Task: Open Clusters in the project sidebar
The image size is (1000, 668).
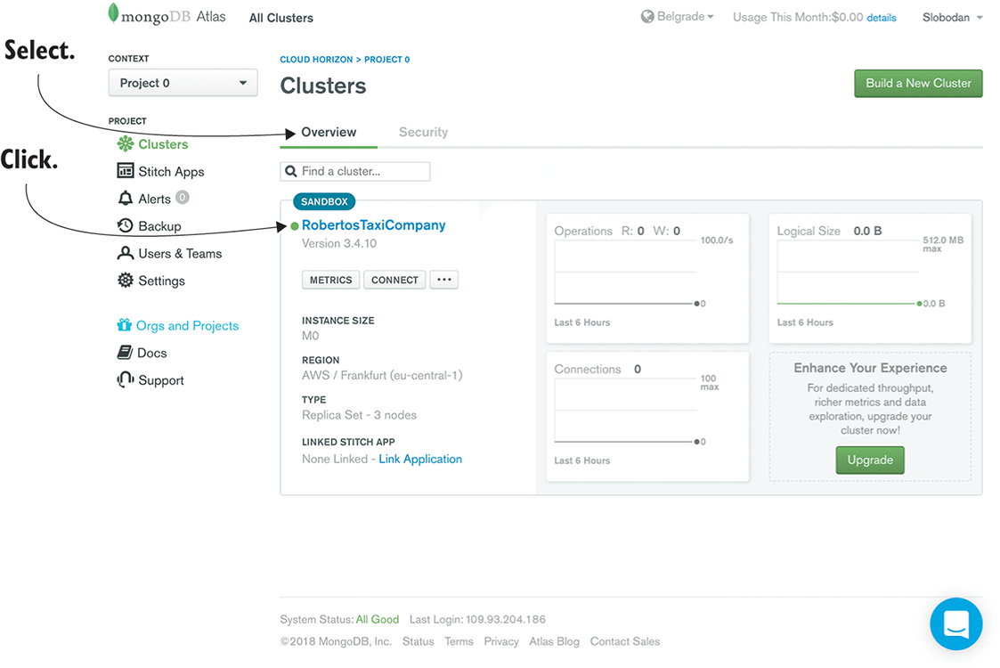Action: coord(162,144)
